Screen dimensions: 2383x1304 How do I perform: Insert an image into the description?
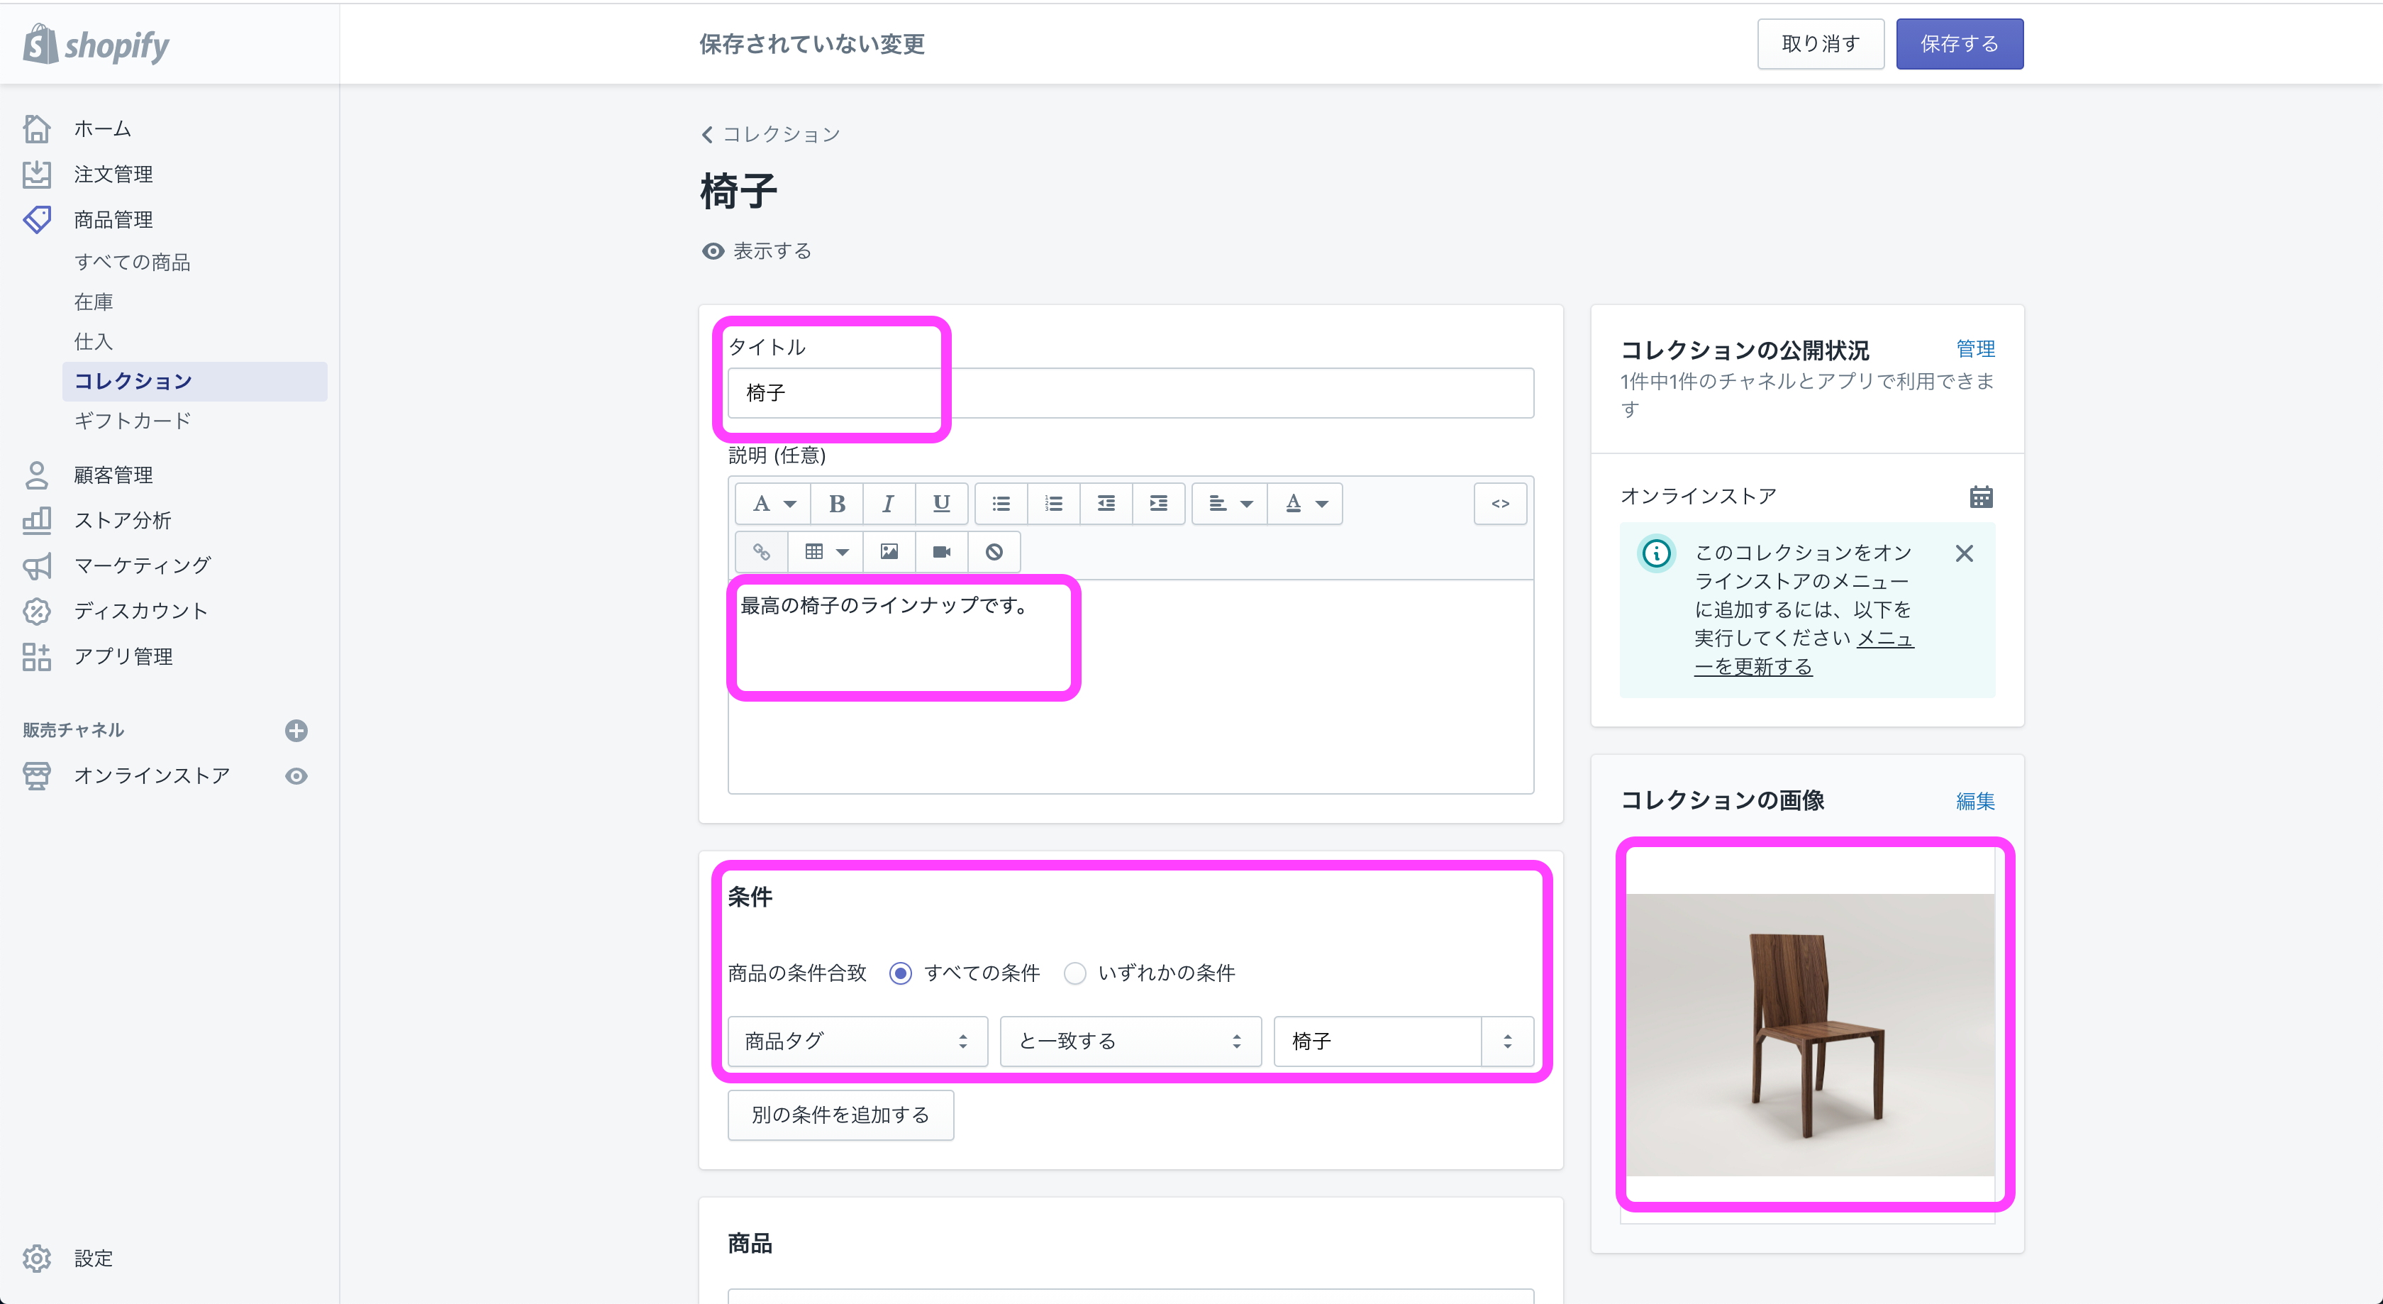[888, 551]
